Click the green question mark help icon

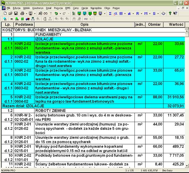170,14
